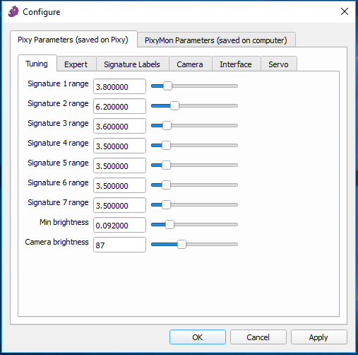Click the Apply button
Viewport: 358px width, 355px height.
tap(318, 337)
